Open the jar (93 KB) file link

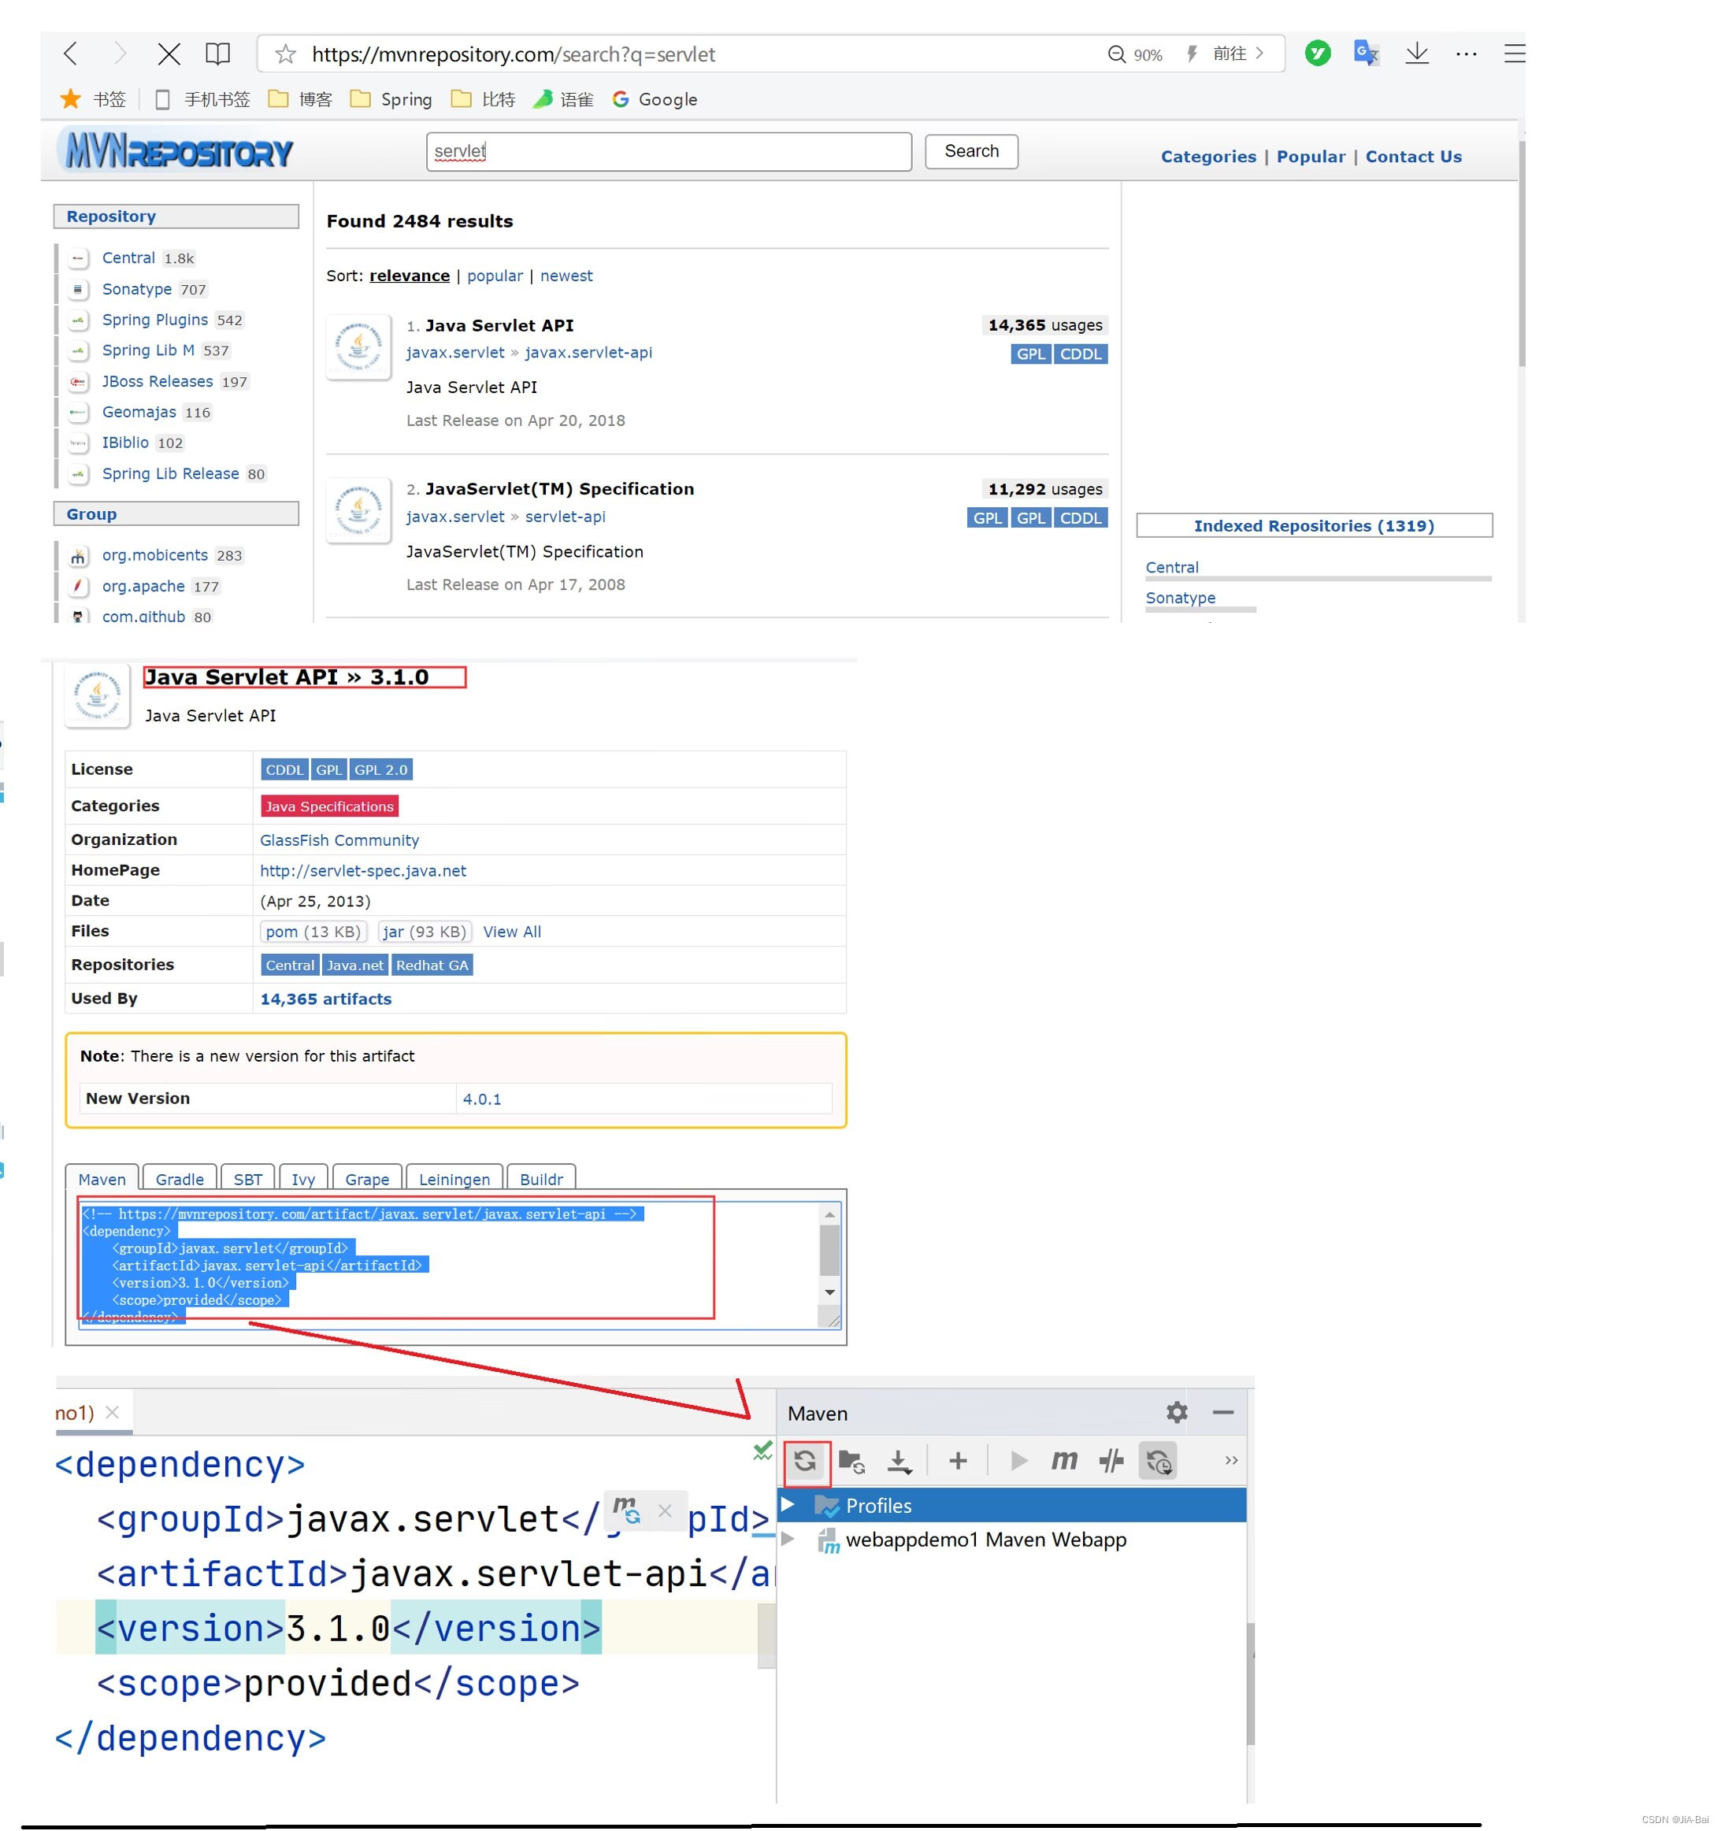[425, 931]
